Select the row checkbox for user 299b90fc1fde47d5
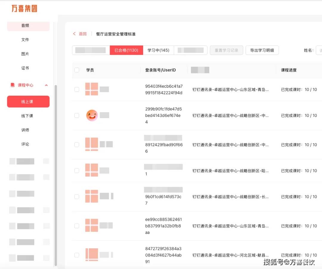Image resolution: width=322 pixels, height=269 pixels. (x=77, y=115)
